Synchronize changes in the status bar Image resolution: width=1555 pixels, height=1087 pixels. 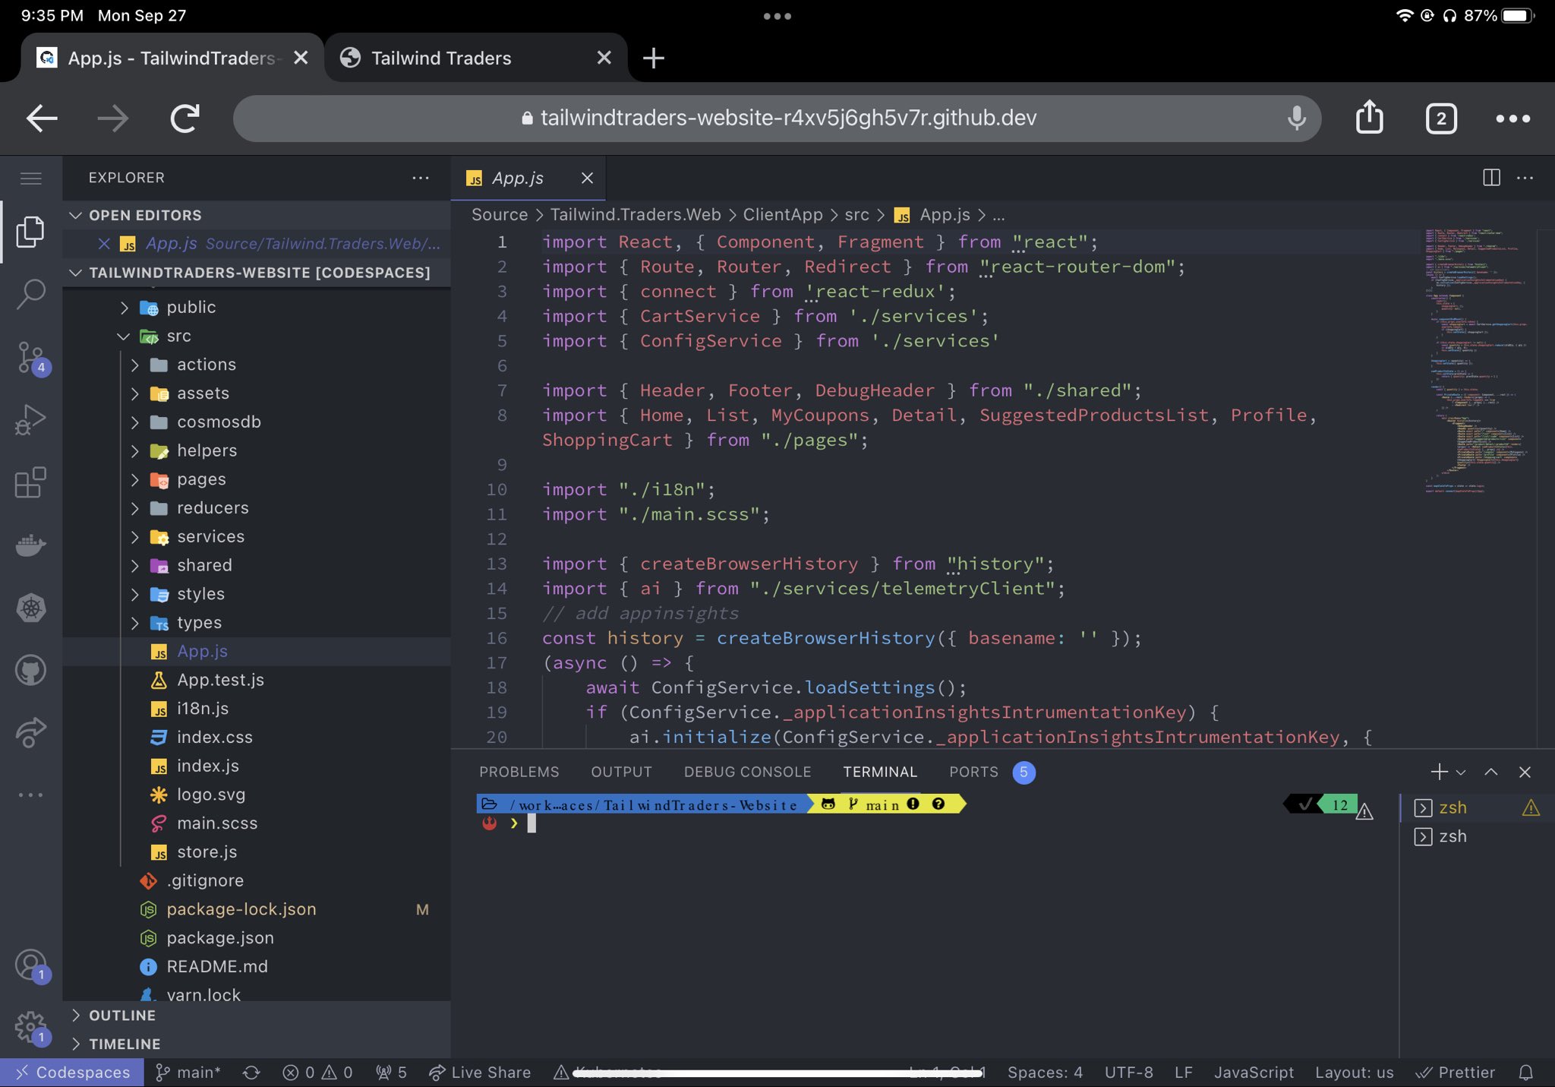tap(251, 1072)
